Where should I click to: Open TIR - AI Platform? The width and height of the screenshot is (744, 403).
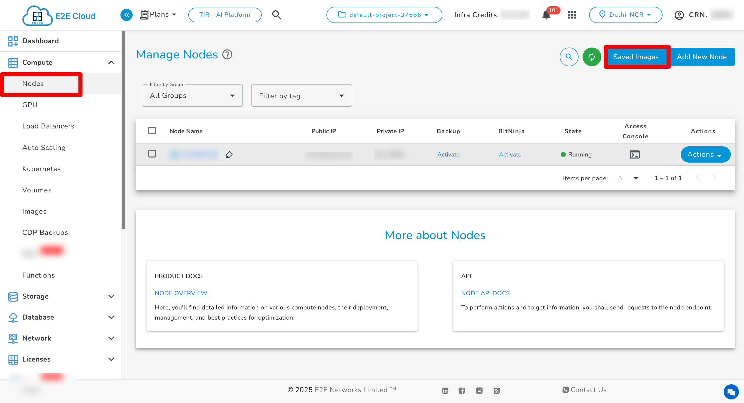coord(225,15)
